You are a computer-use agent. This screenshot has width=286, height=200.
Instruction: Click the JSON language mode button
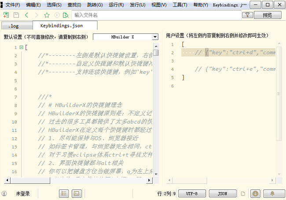(223, 193)
